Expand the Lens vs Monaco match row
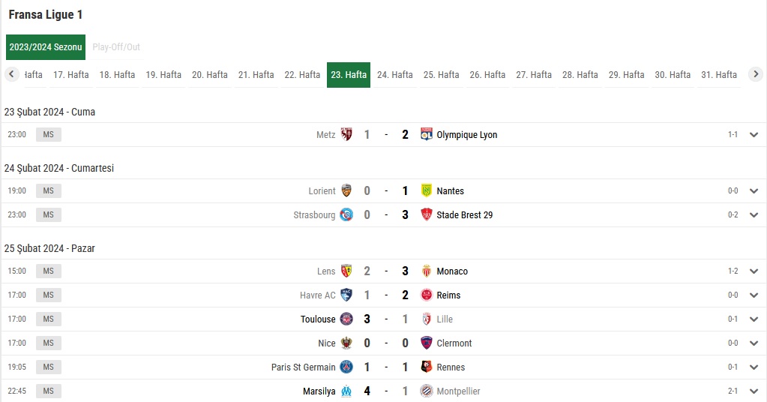This screenshot has height=402, width=767. tap(754, 271)
